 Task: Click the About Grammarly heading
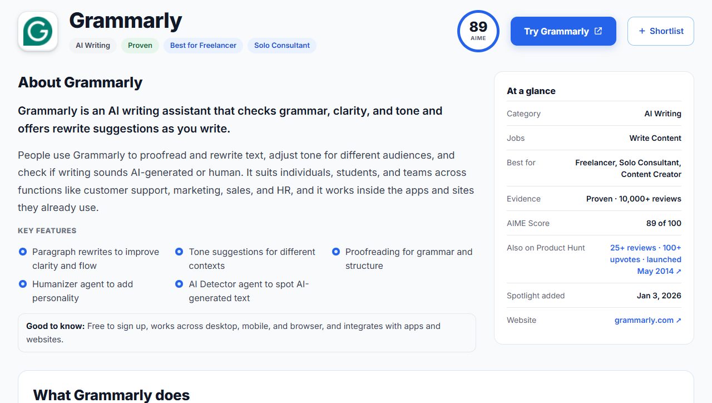click(x=80, y=82)
